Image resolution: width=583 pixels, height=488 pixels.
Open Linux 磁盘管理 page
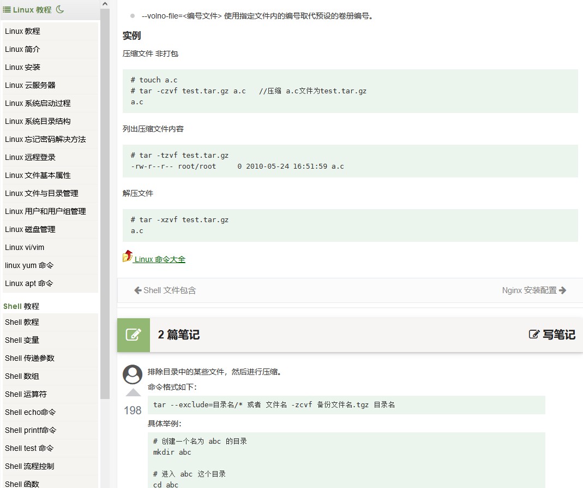(x=51, y=229)
